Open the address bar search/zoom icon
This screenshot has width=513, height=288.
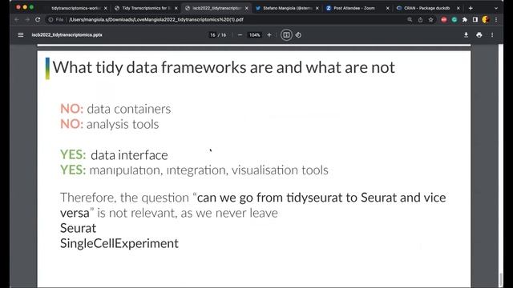pyautogui.click(x=410, y=19)
